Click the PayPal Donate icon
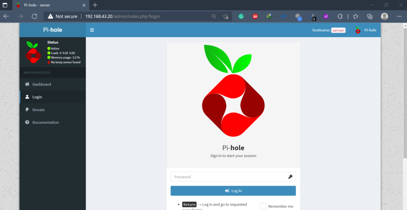Viewport: 407px width, 210px height. coord(27,110)
